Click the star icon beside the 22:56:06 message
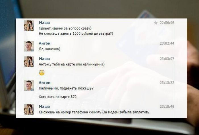Image resolution: width=199 pixels, height=135 pixels. click(x=156, y=23)
